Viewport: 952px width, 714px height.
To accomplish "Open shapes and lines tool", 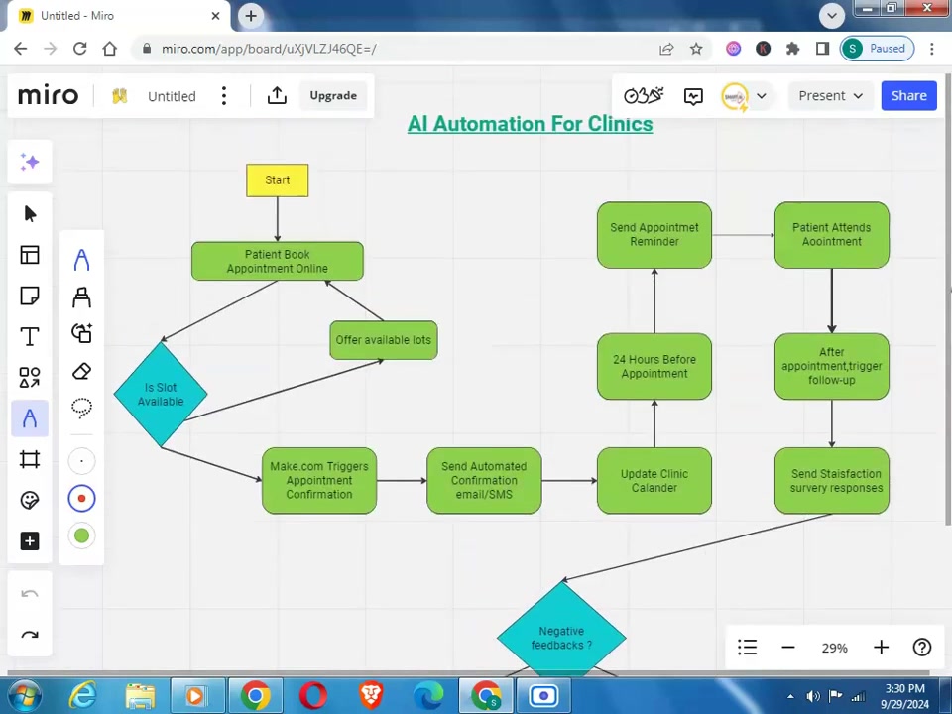I will click(29, 377).
